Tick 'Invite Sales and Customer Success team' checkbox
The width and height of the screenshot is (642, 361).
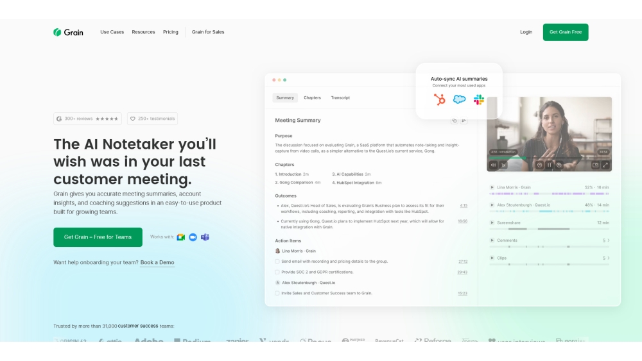point(277,293)
